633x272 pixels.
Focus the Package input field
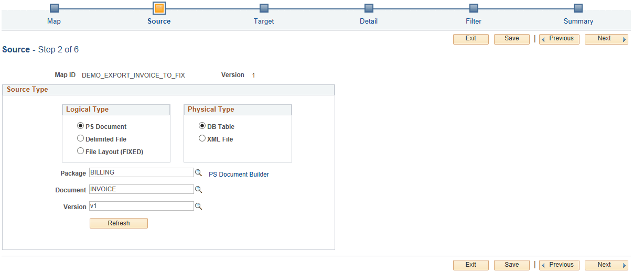[142, 172]
